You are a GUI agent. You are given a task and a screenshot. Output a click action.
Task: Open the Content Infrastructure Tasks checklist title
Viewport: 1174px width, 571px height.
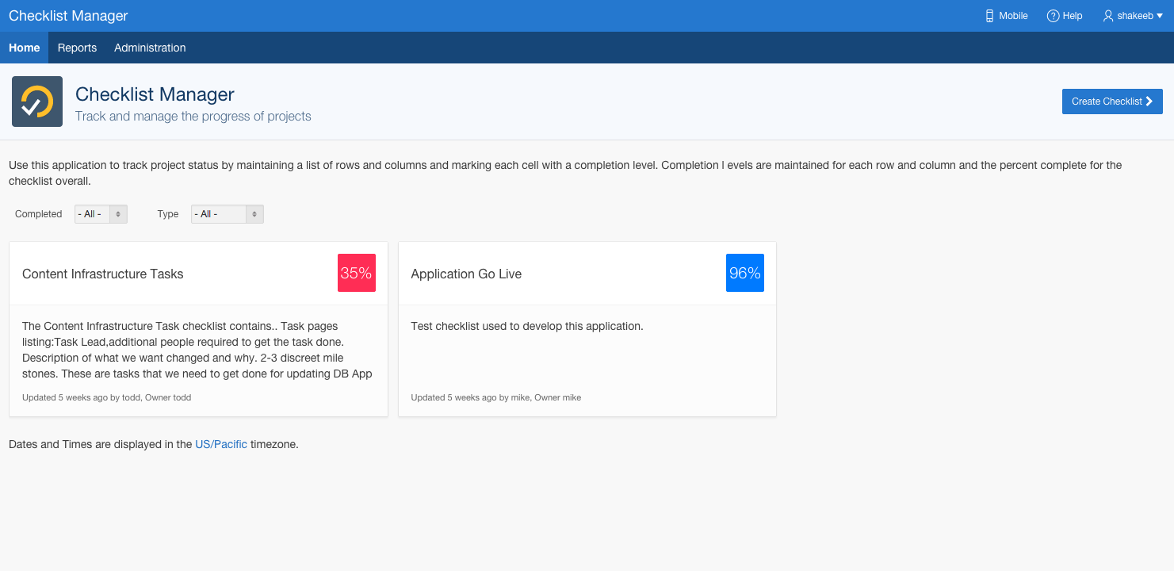coord(103,274)
